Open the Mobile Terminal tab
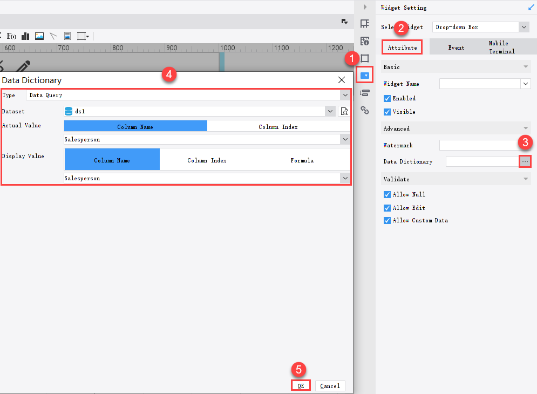This screenshot has height=394, width=537. pyautogui.click(x=502, y=47)
